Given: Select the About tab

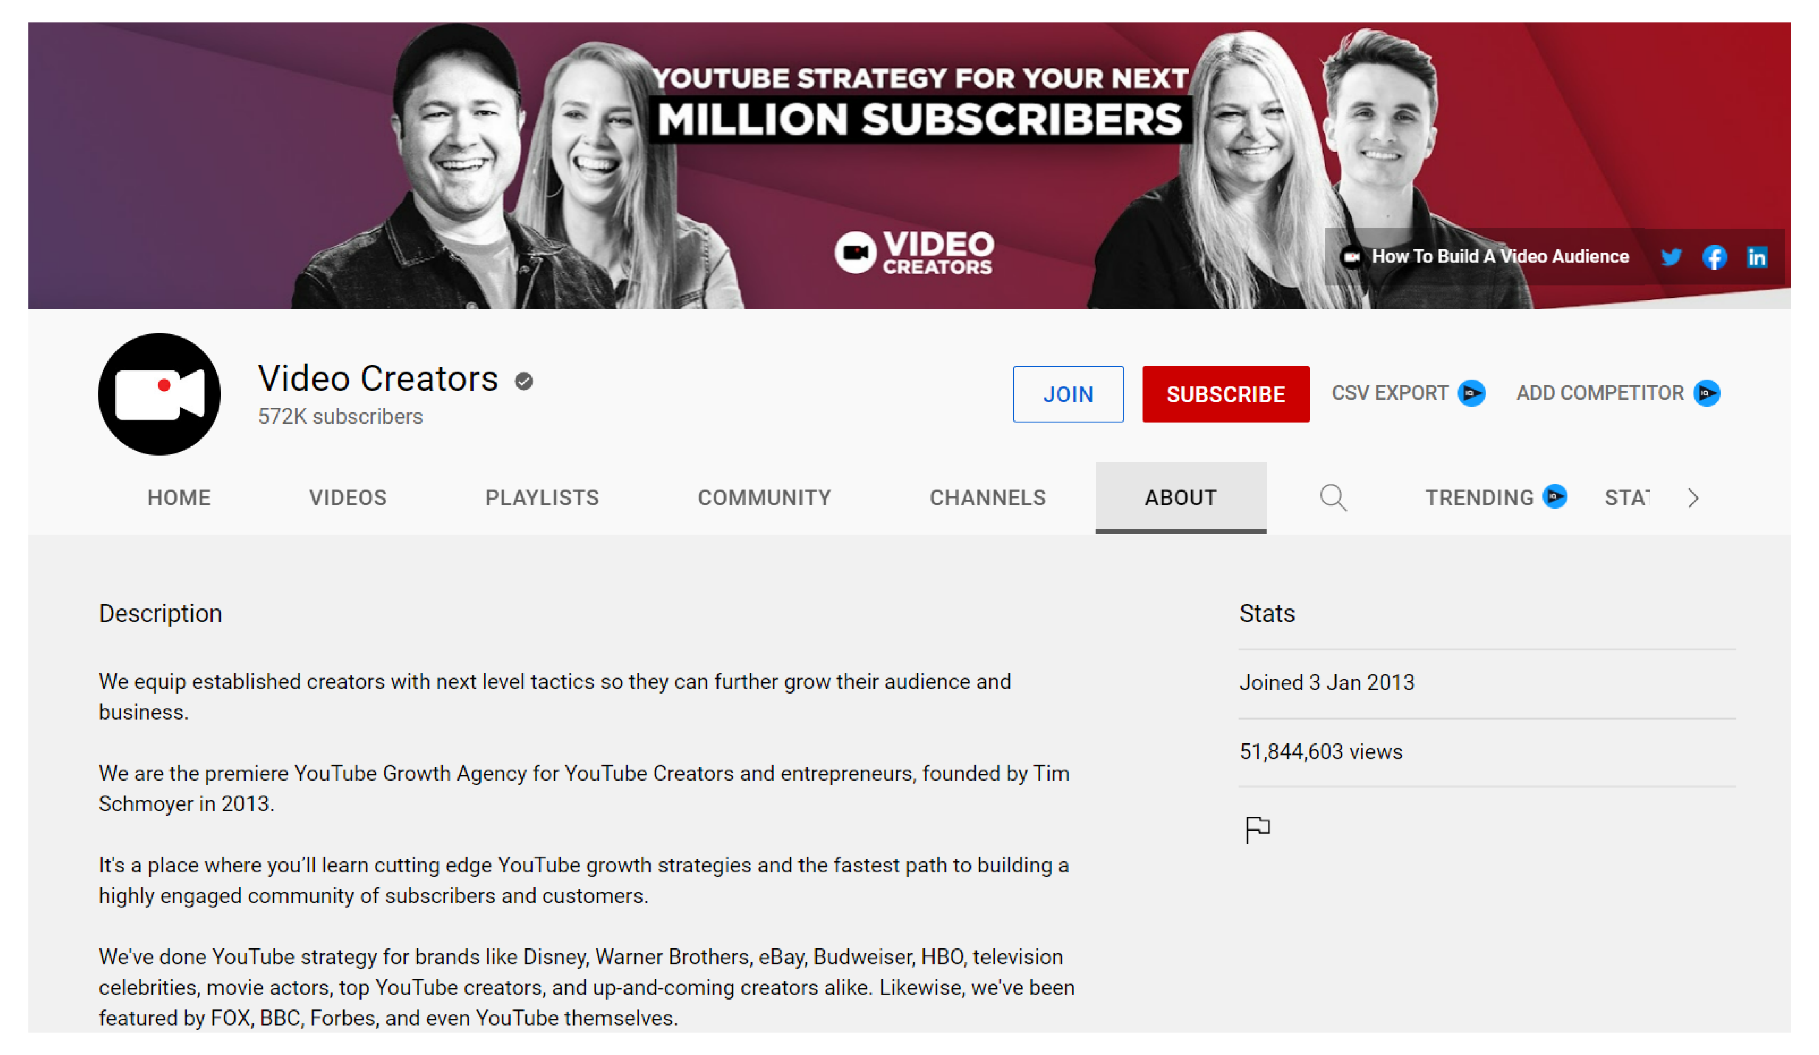Looking at the screenshot, I should pyautogui.click(x=1181, y=498).
